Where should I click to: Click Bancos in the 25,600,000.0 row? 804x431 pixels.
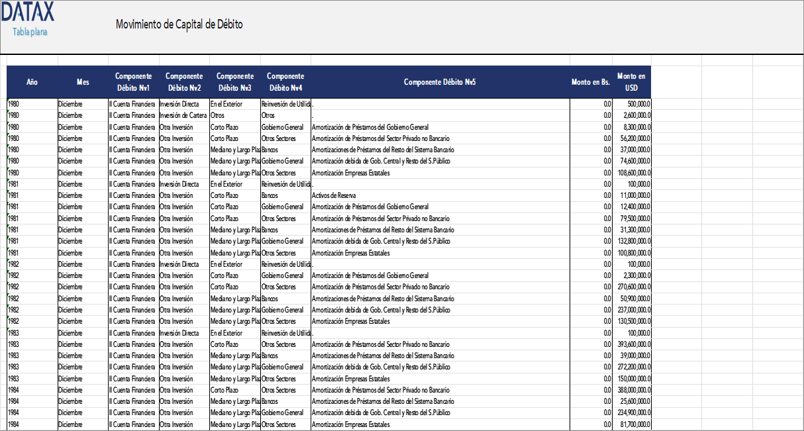pos(285,401)
